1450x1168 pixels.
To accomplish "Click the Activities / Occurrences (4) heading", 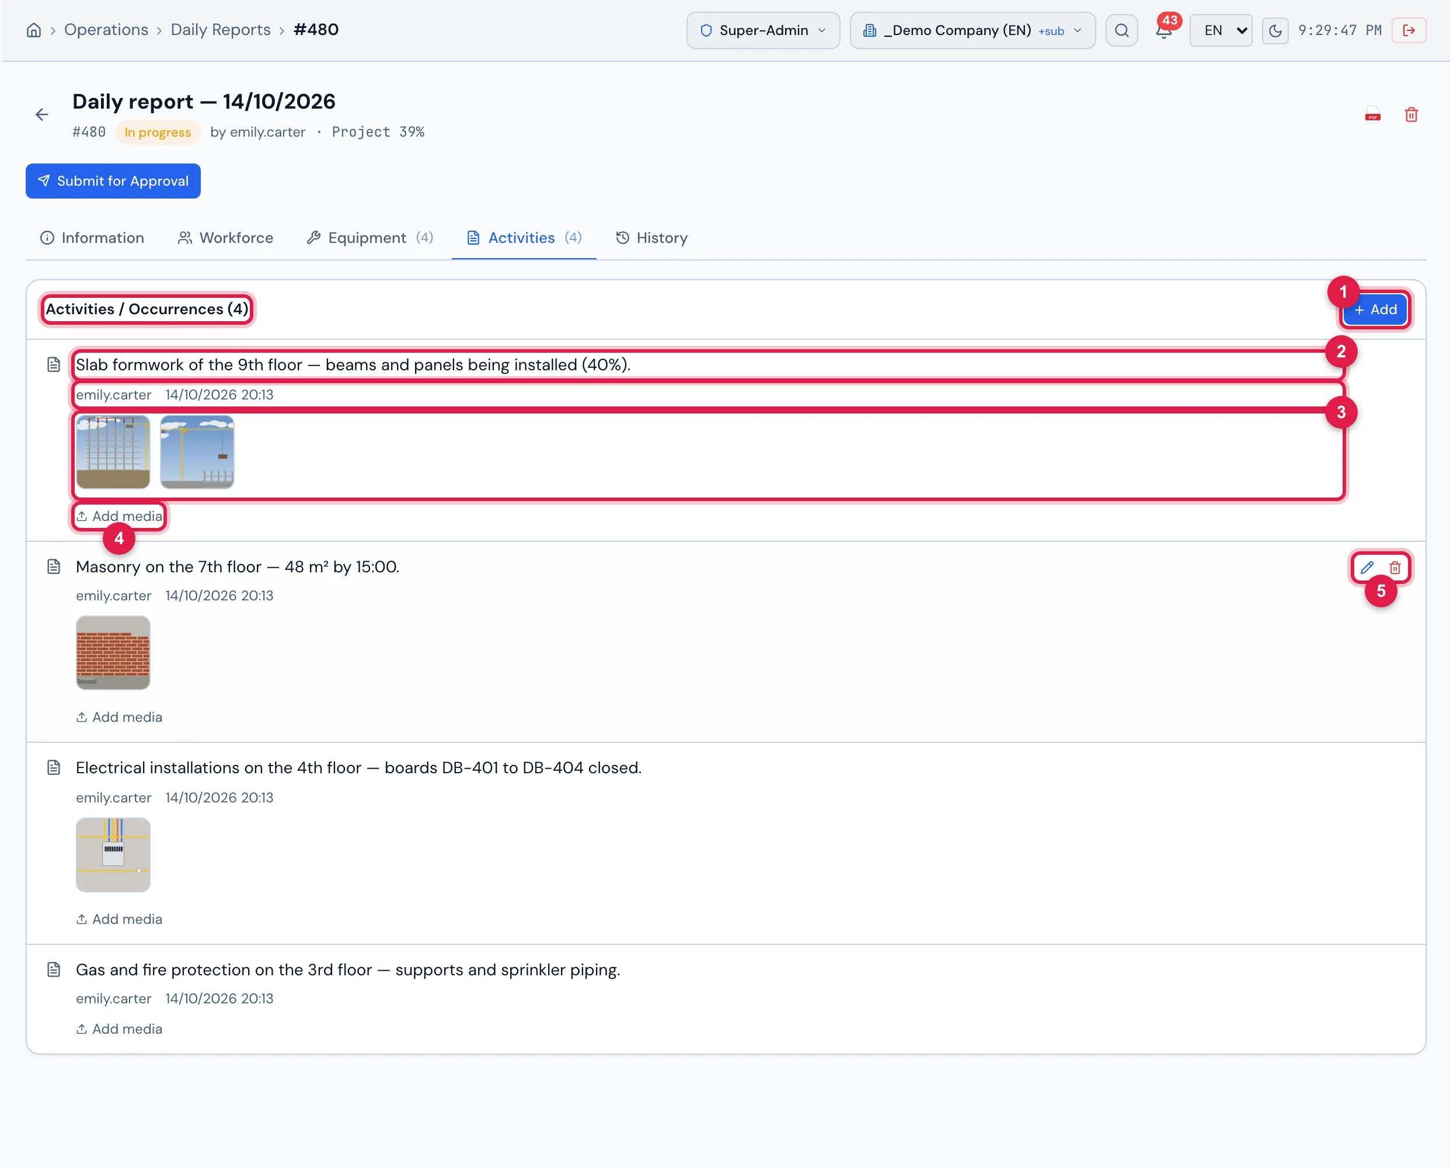I will 147,310.
